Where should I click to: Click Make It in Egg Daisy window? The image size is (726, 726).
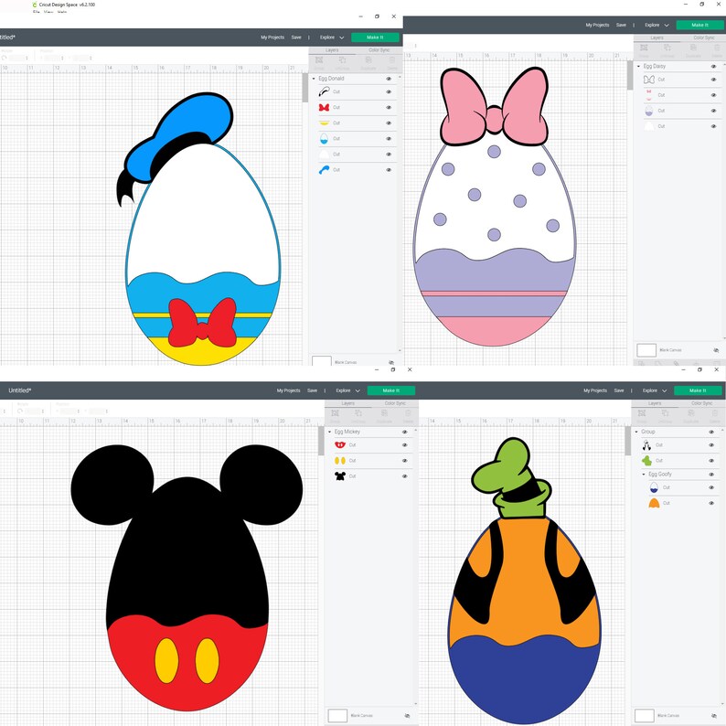coord(699,25)
